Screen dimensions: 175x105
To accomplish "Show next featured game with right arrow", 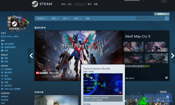I will tap(173, 56).
